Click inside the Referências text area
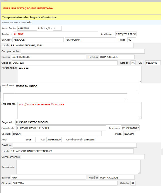 [x=79, y=74]
